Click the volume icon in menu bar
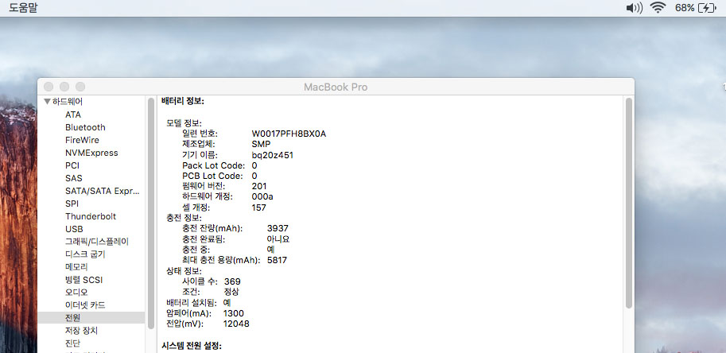Viewport: 726px width, 353px height. point(634,8)
